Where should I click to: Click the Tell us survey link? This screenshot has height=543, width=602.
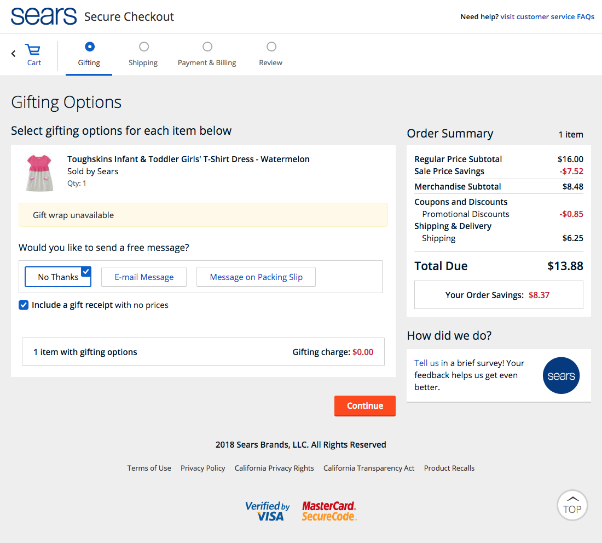[426, 363]
